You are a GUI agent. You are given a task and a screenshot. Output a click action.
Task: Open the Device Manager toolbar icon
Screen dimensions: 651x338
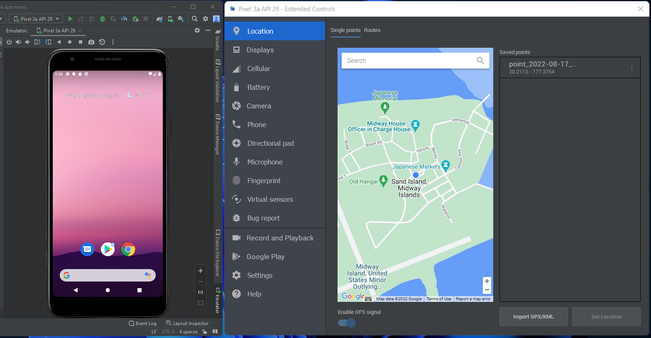tap(170, 19)
